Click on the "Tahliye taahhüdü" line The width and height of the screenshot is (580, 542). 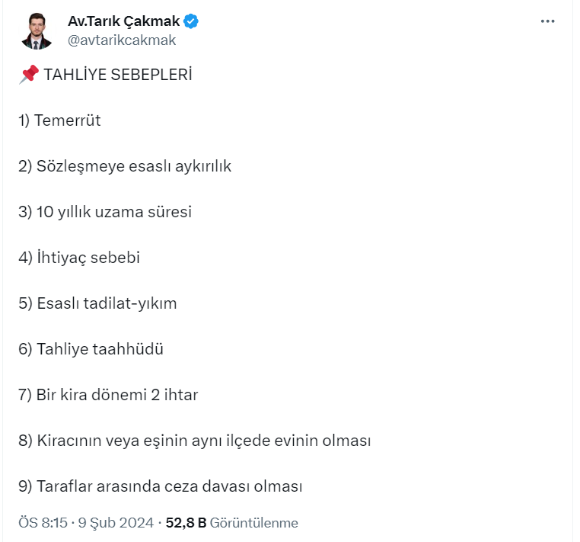[x=91, y=349]
